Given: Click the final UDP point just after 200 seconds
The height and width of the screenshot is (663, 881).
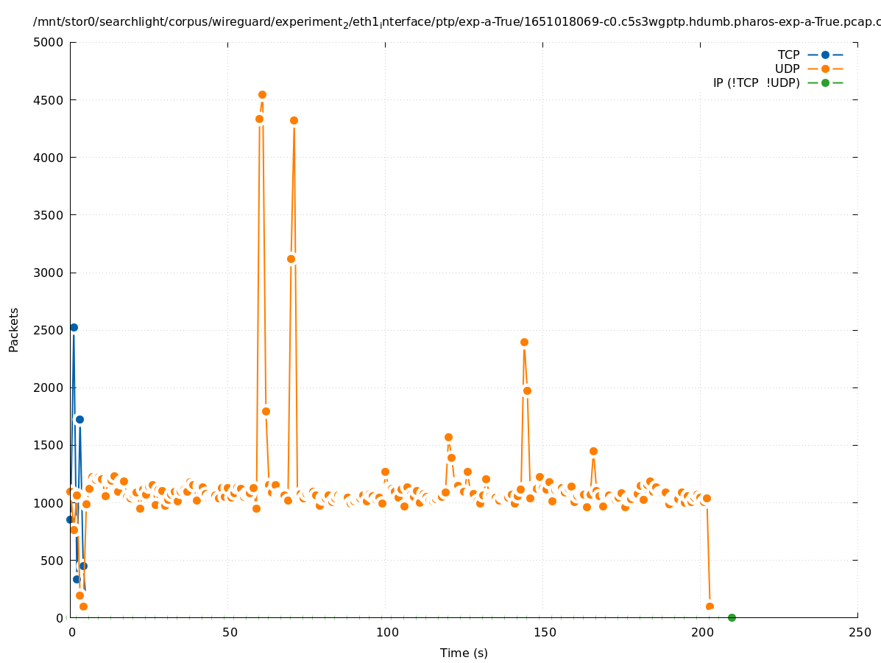Looking at the screenshot, I should pos(710,606).
